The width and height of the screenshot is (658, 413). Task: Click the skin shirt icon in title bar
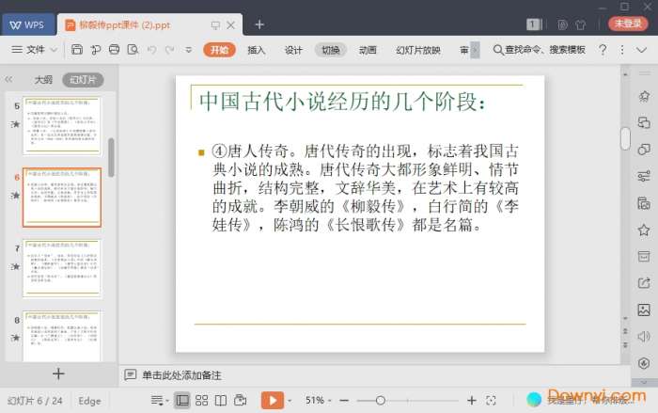point(581,24)
